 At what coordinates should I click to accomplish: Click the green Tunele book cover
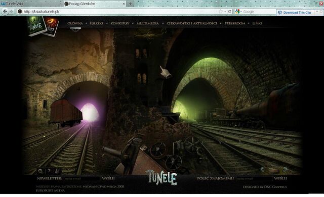click(x=37, y=26)
